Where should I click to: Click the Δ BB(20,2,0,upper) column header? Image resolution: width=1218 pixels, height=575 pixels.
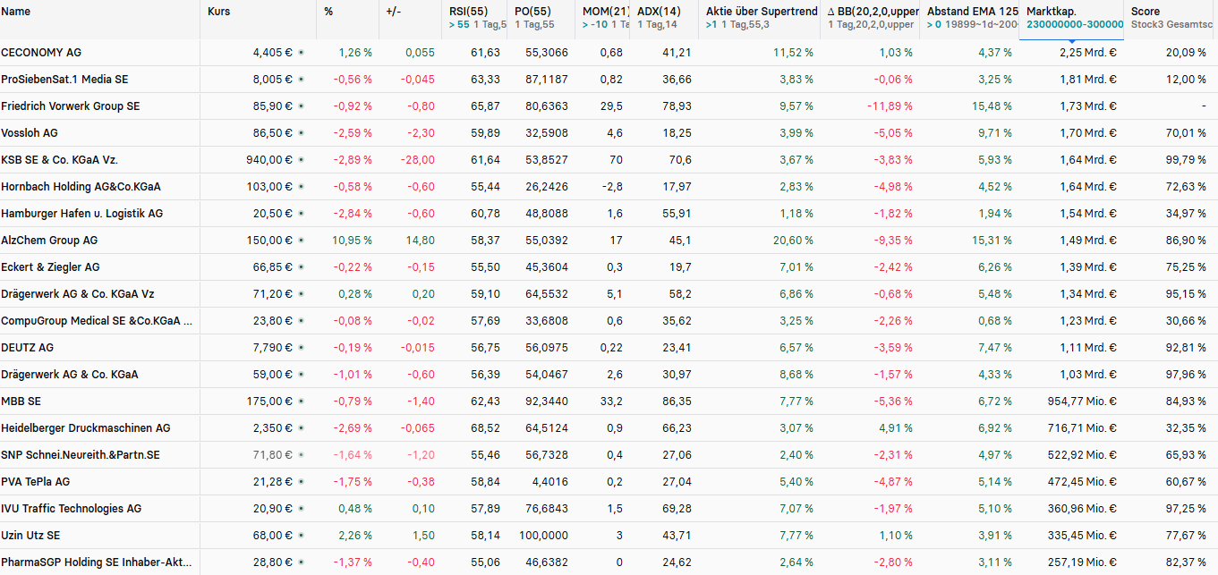[873, 12]
